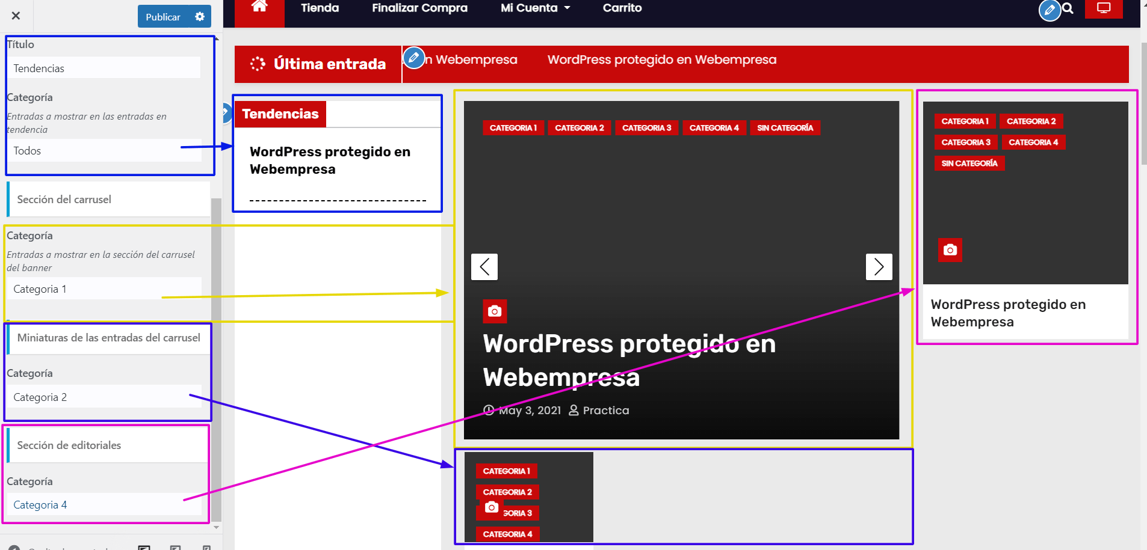This screenshot has width=1147, height=550.
Task: Click SIN CATEGORÍA tag on editorial card
Action: 969,163
